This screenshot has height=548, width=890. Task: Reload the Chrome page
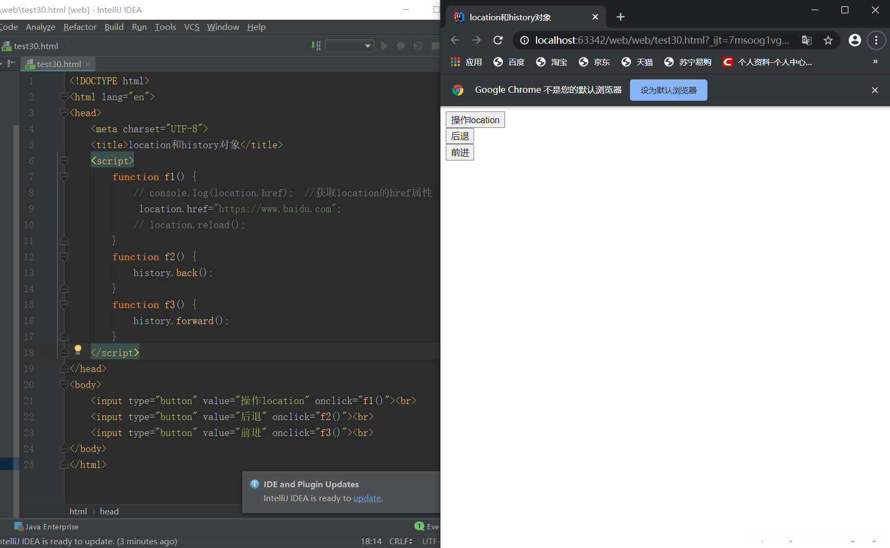pyautogui.click(x=498, y=41)
